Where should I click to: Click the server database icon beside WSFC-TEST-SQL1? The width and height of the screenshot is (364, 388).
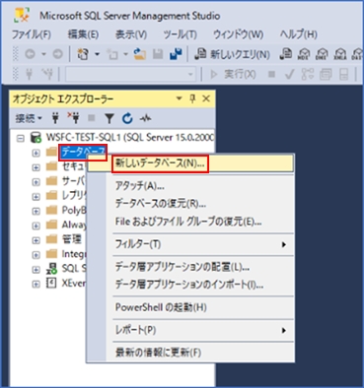(36, 137)
